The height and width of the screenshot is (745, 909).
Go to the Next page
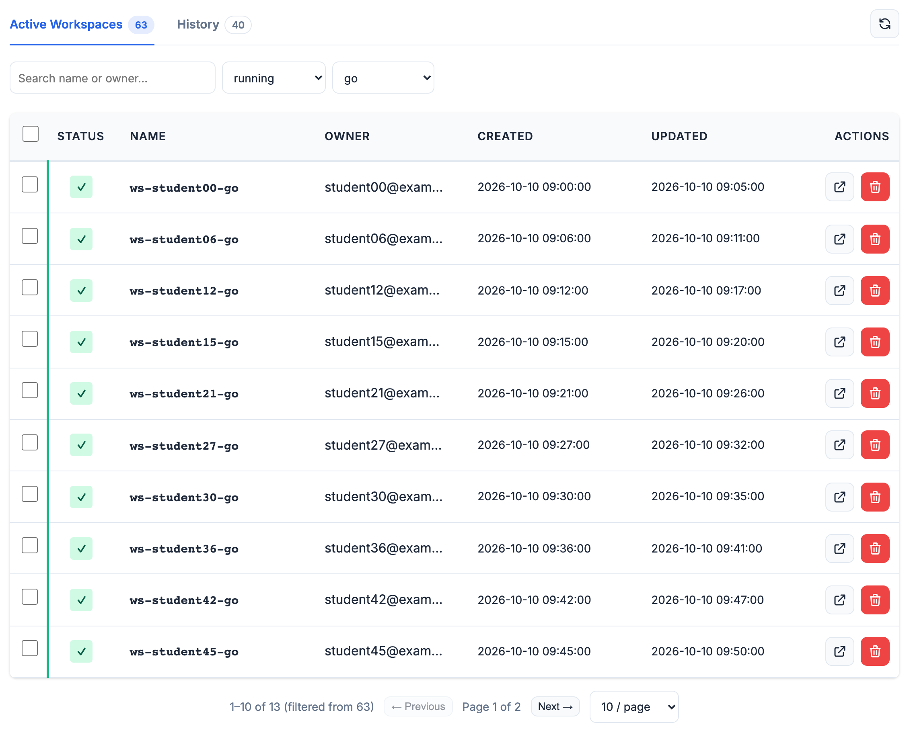(555, 706)
